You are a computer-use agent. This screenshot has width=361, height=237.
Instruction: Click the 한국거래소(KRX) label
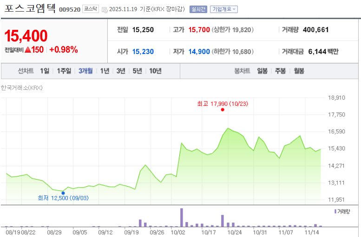pyautogui.click(x=22, y=88)
